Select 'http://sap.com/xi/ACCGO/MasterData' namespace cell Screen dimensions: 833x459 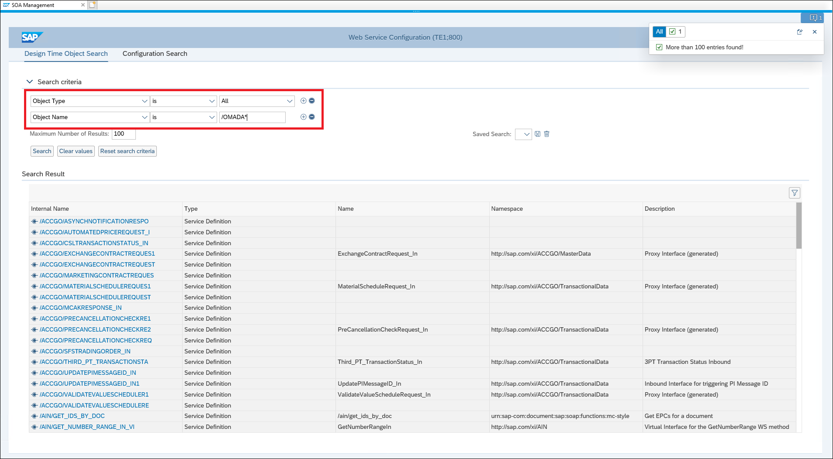click(541, 253)
